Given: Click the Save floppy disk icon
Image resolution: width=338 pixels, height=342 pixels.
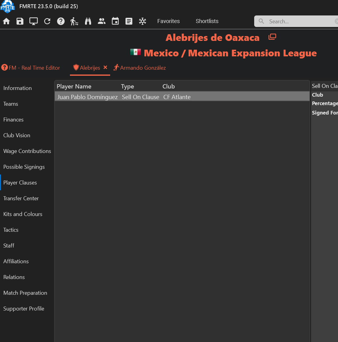Looking at the screenshot, I should point(20,21).
